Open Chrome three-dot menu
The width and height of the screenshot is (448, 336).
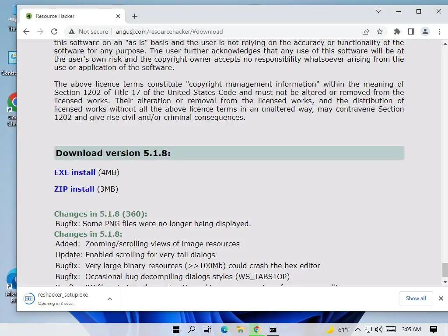click(x=439, y=31)
